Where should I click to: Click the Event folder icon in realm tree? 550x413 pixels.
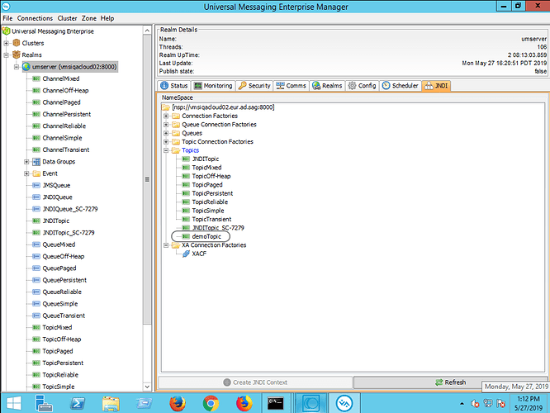click(36, 173)
